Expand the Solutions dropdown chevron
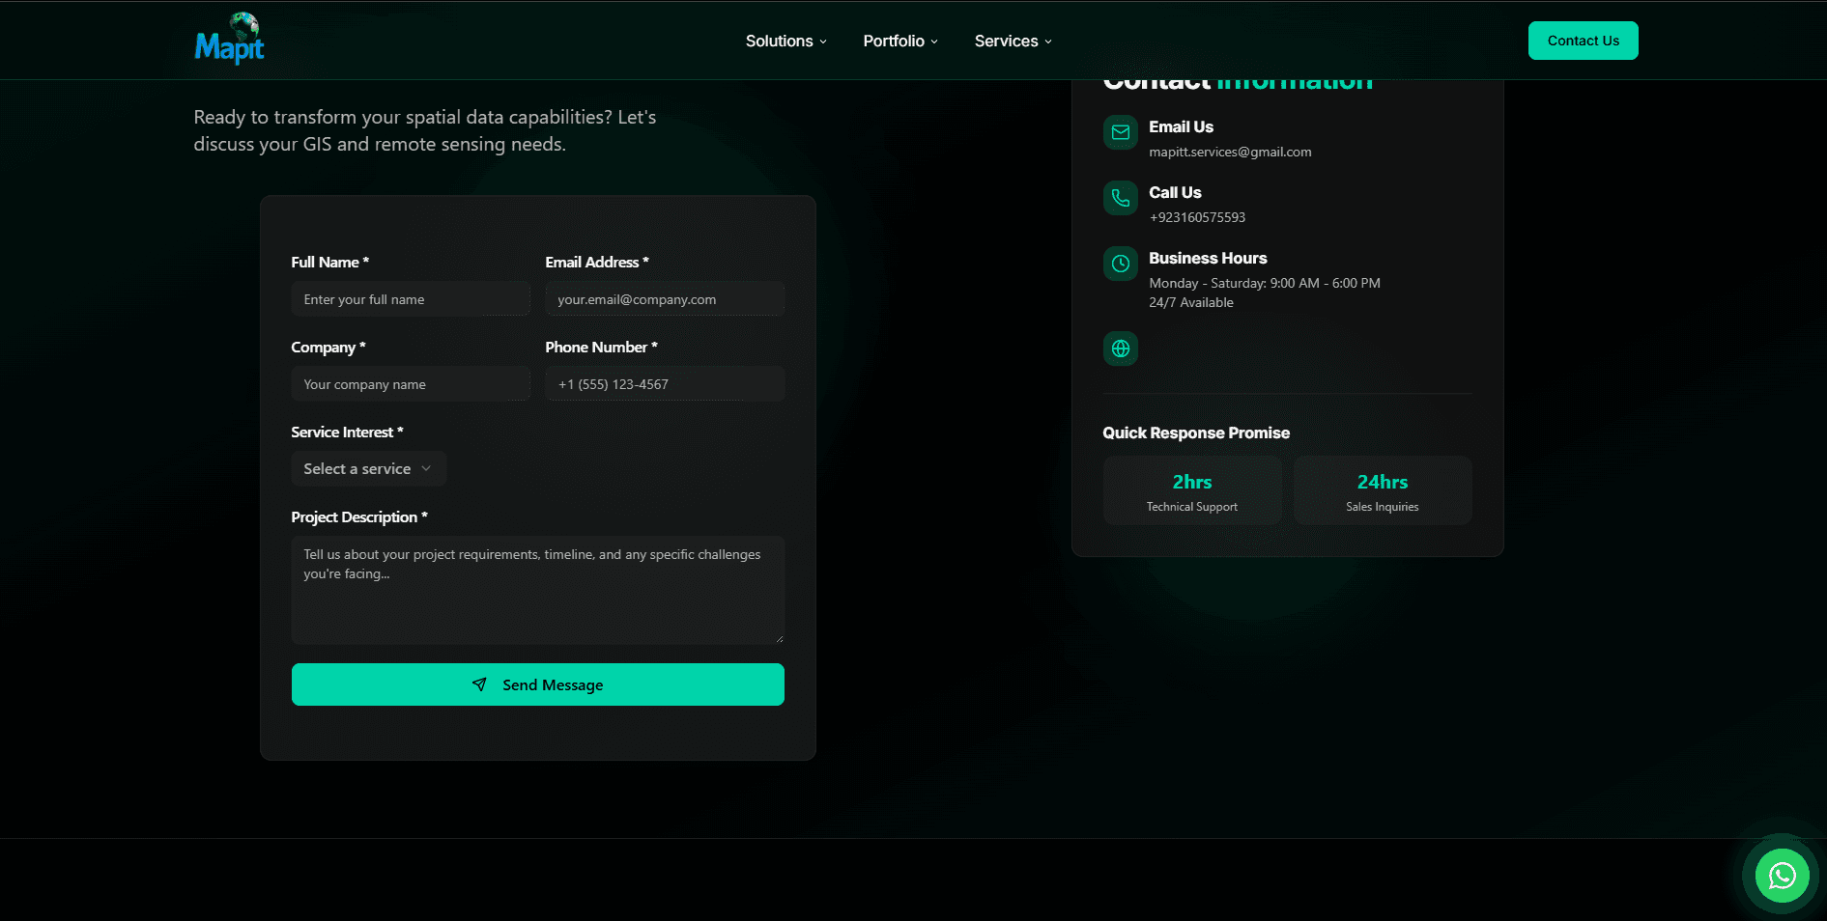The height and width of the screenshot is (921, 1827). coord(822,42)
